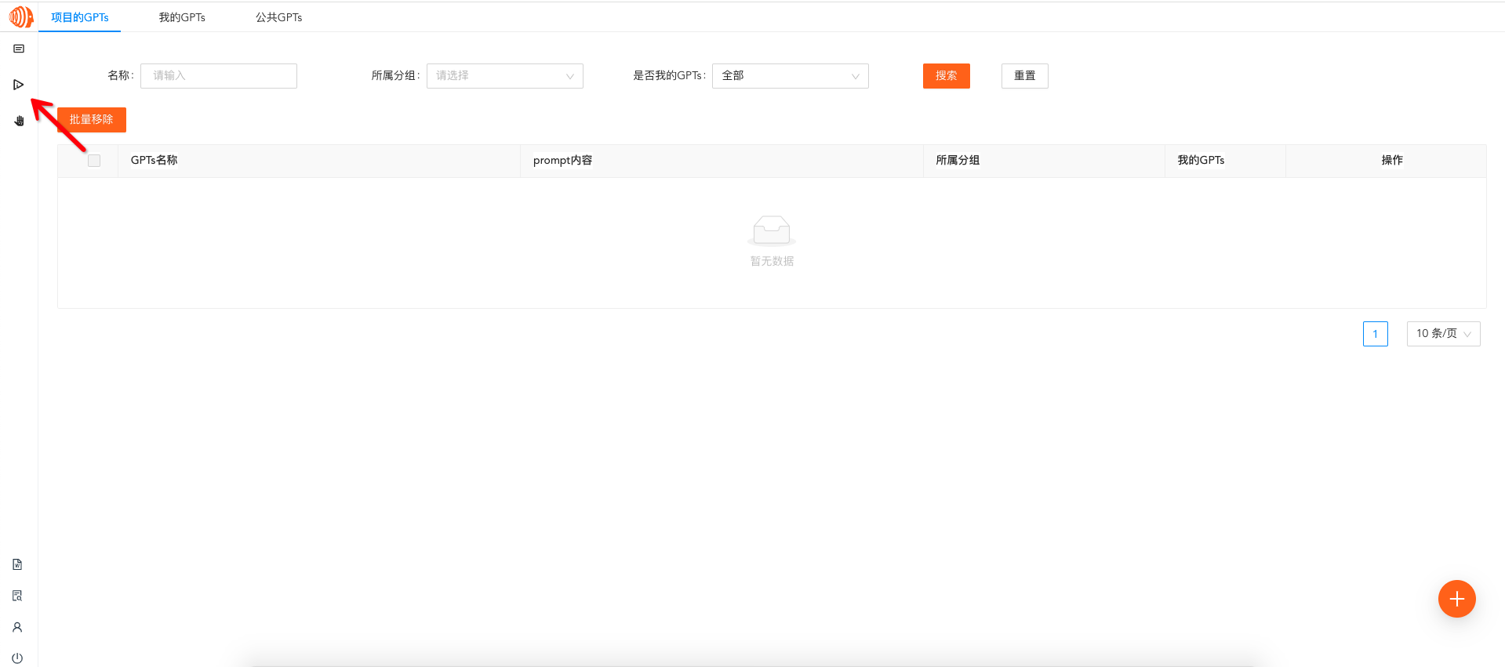This screenshot has width=1505, height=667.
Task: Click the orange plus add button
Action: pos(1456,599)
